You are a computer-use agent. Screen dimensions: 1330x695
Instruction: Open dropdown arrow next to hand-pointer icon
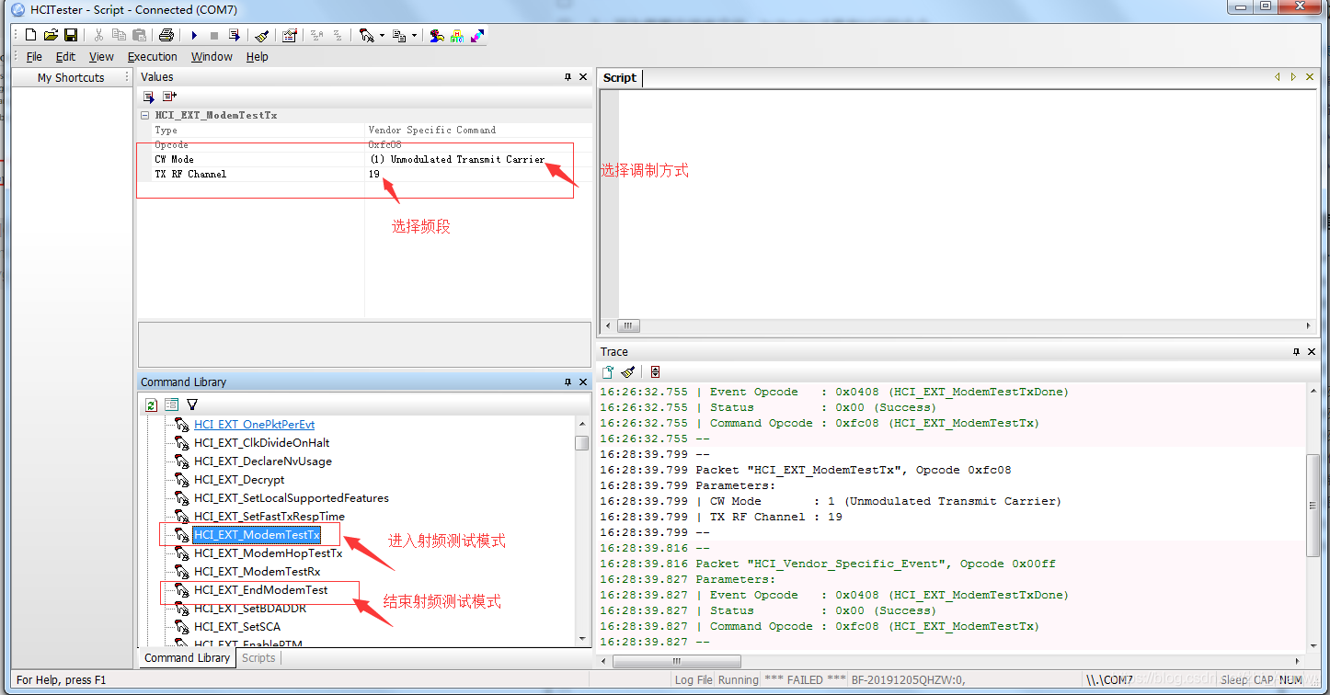382,36
